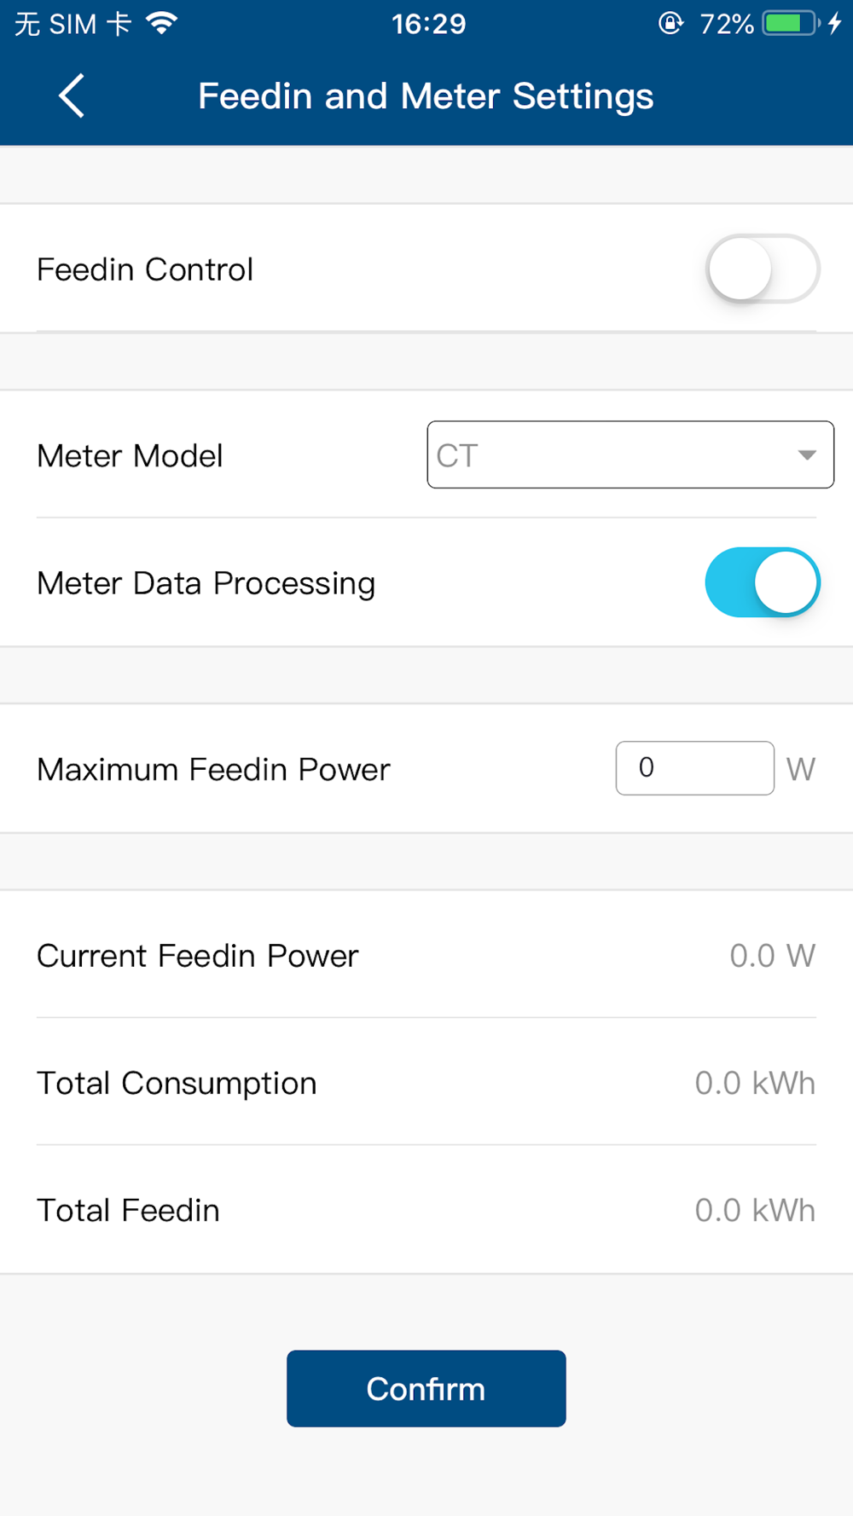Click the Meter Model dropdown arrow

tap(806, 455)
